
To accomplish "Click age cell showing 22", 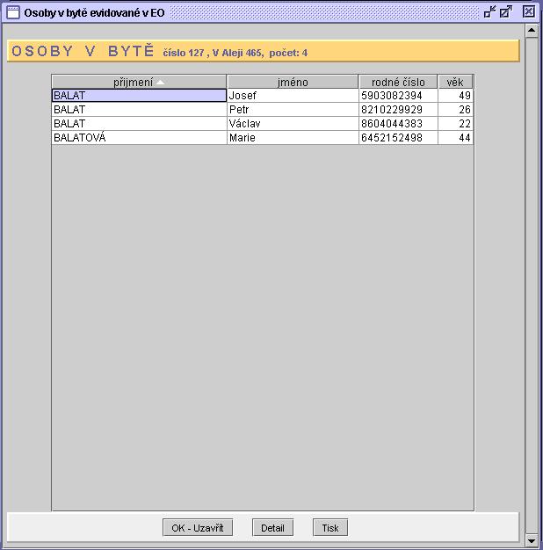I will (x=455, y=124).
